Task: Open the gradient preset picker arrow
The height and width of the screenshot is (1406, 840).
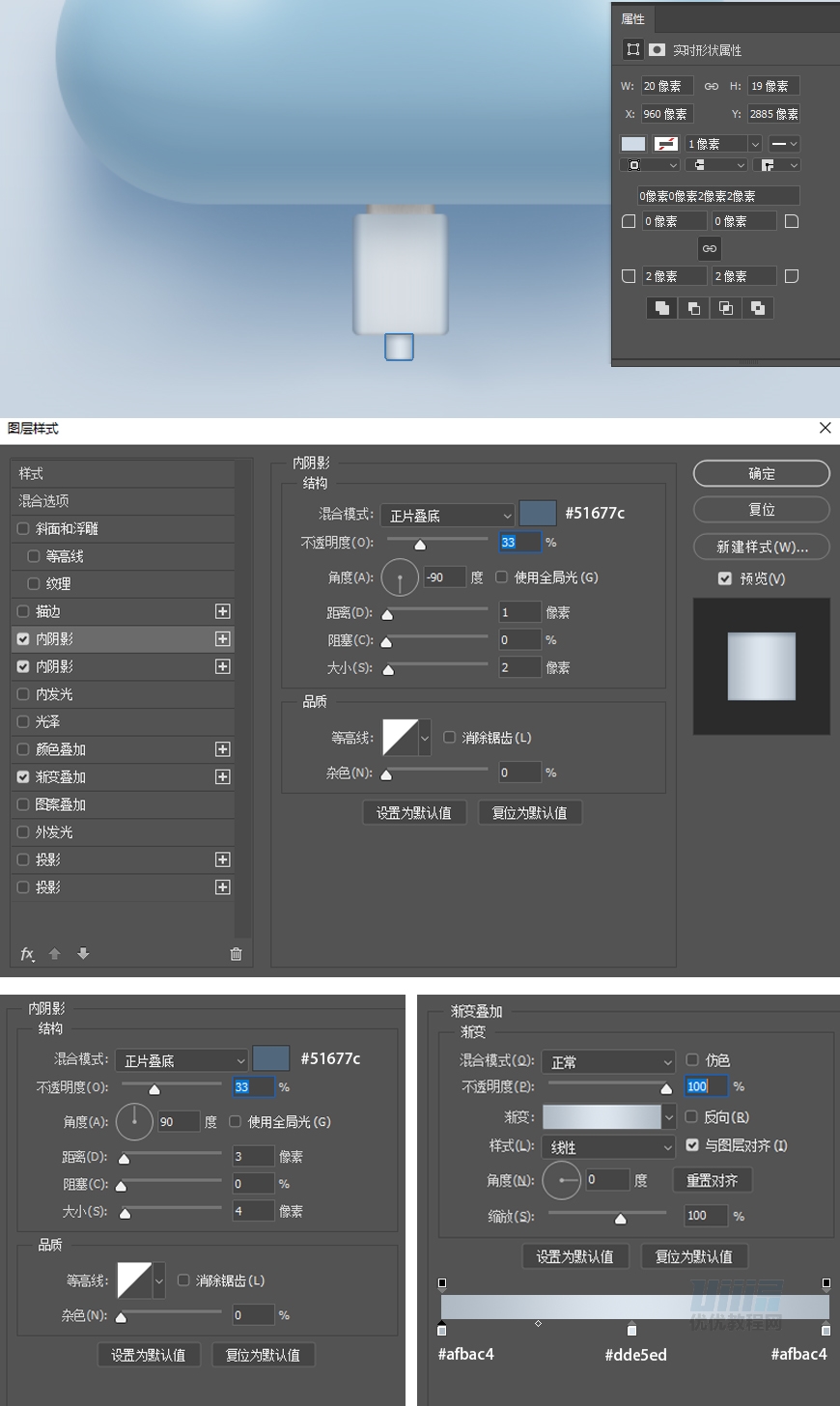Action: pyautogui.click(x=668, y=1117)
